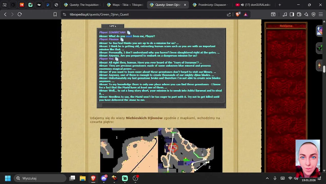Click the Reklama ad header
The image size is (326, 184).
click(x=286, y=26)
